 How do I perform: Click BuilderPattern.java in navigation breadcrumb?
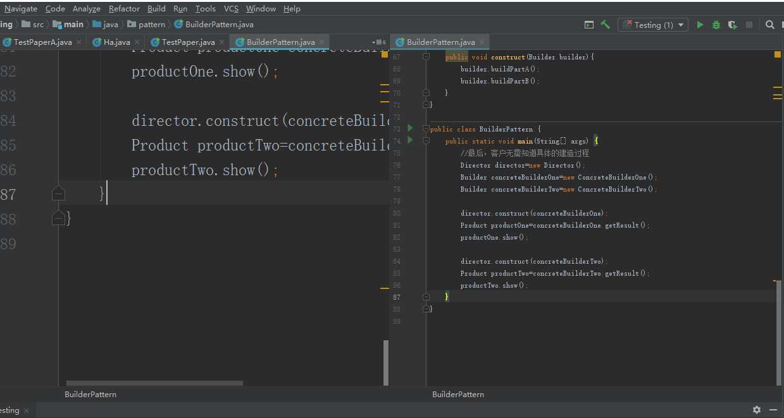(214, 25)
